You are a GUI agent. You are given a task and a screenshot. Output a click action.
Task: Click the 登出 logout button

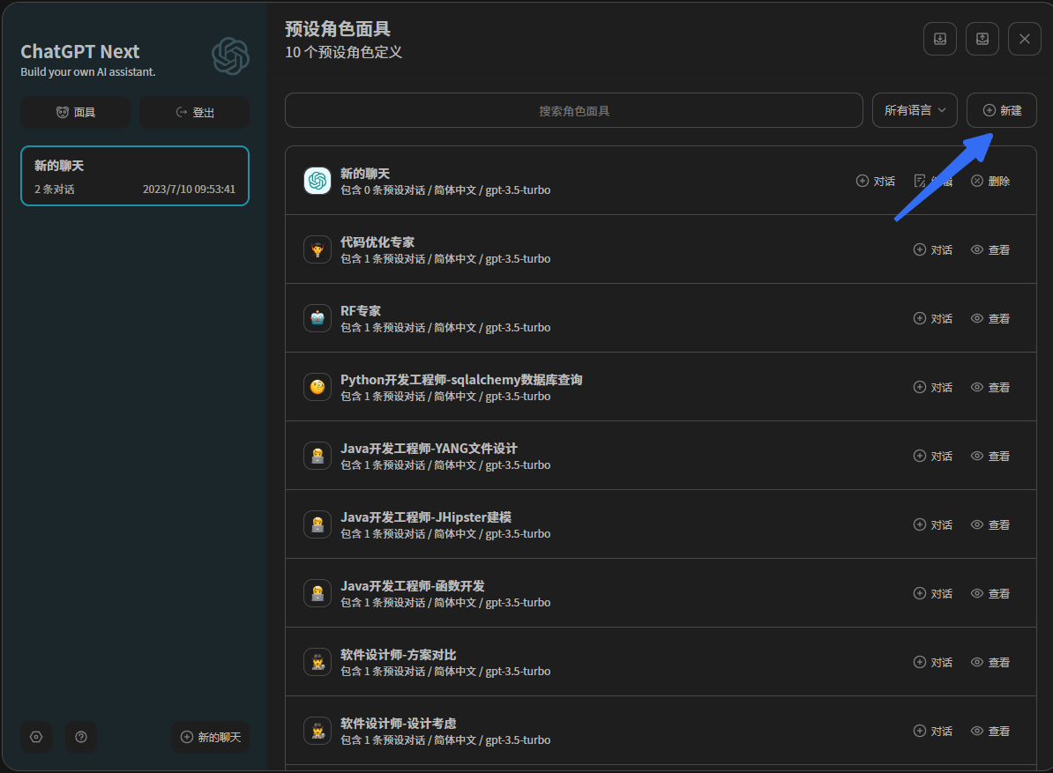tap(194, 112)
